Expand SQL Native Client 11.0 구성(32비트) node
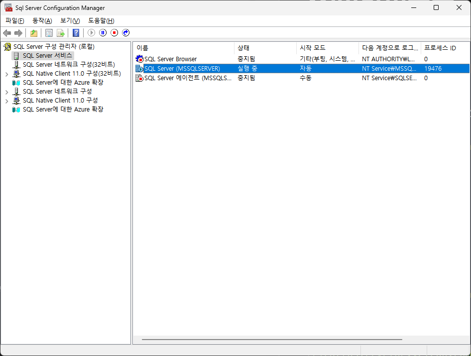This screenshot has width=471, height=356. [6, 74]
